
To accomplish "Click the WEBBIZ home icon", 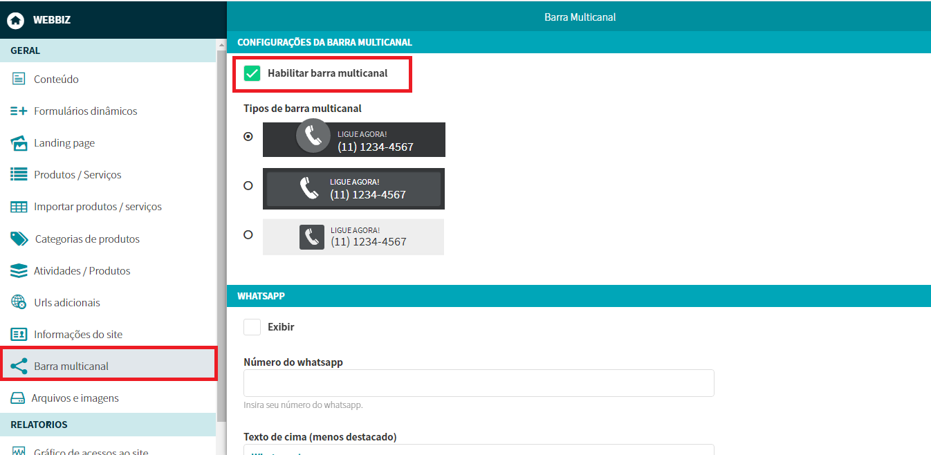I will 15,20.
